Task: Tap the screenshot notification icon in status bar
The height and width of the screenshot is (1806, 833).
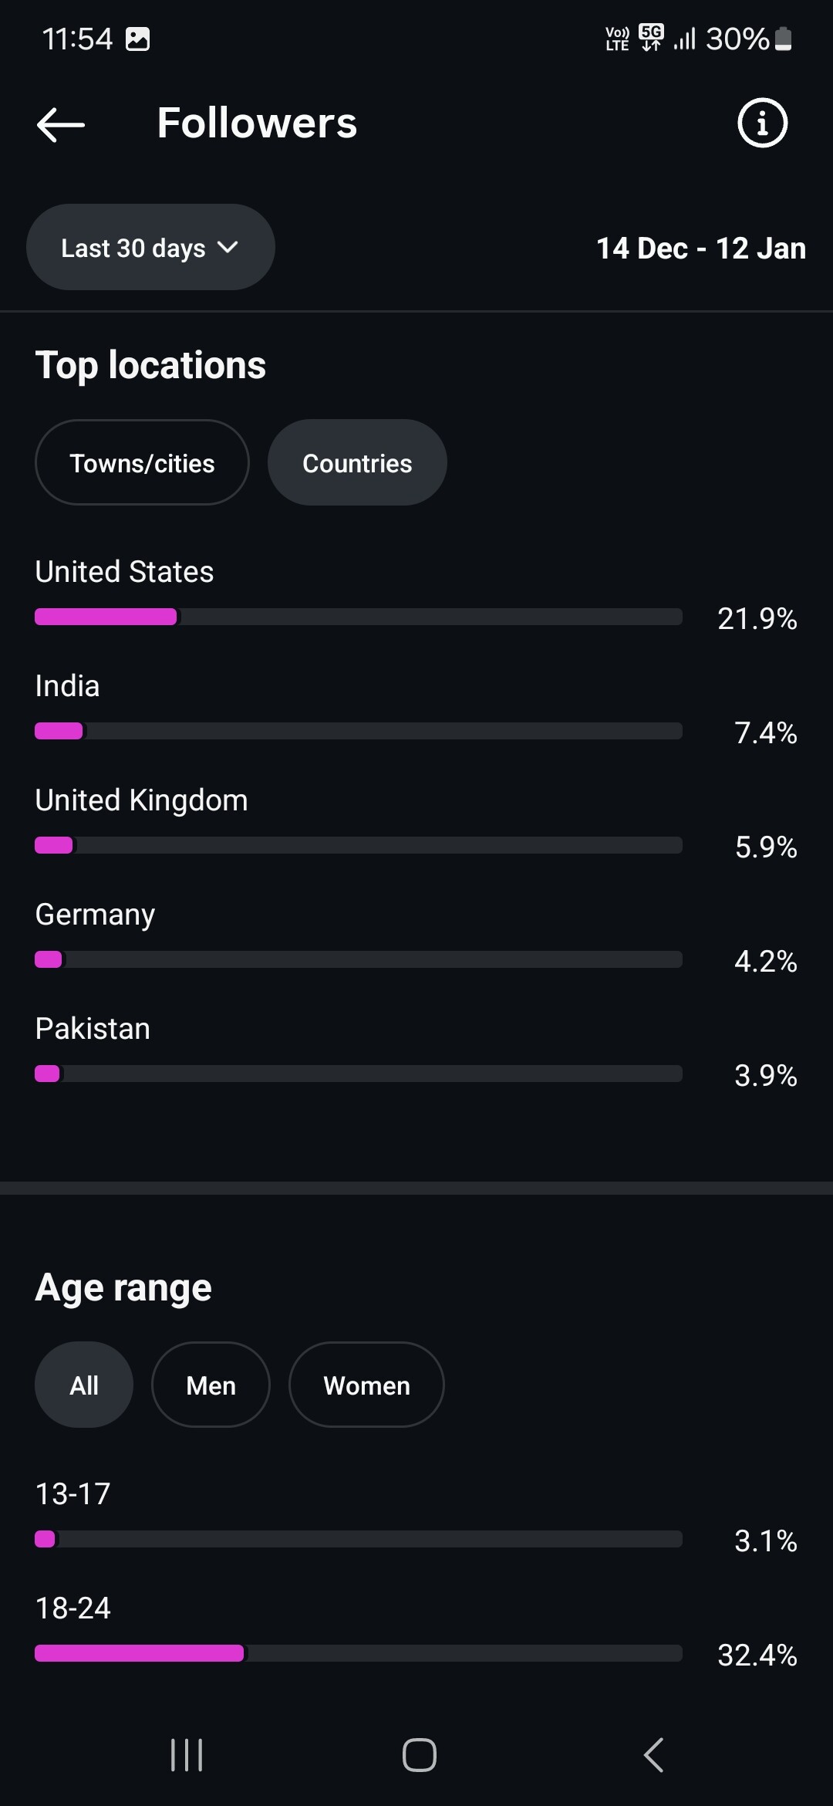Action: 138,39
